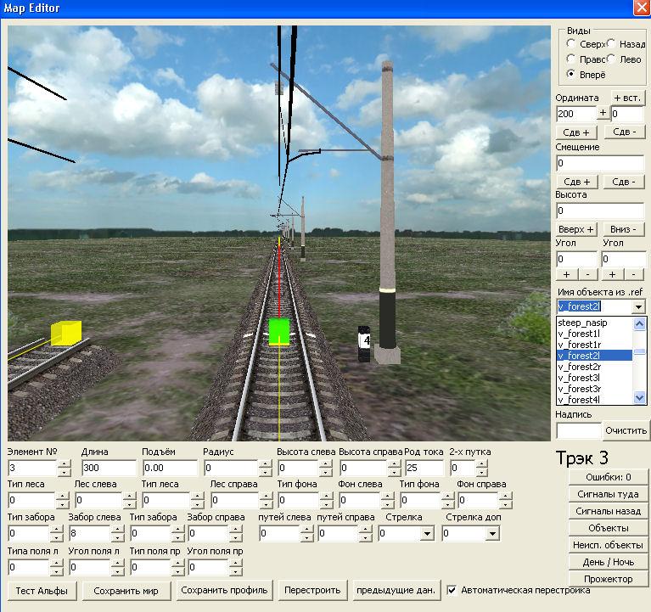Click plus under the left Угол field
This screenshot has width=651, height=612.
click(564, 275)
